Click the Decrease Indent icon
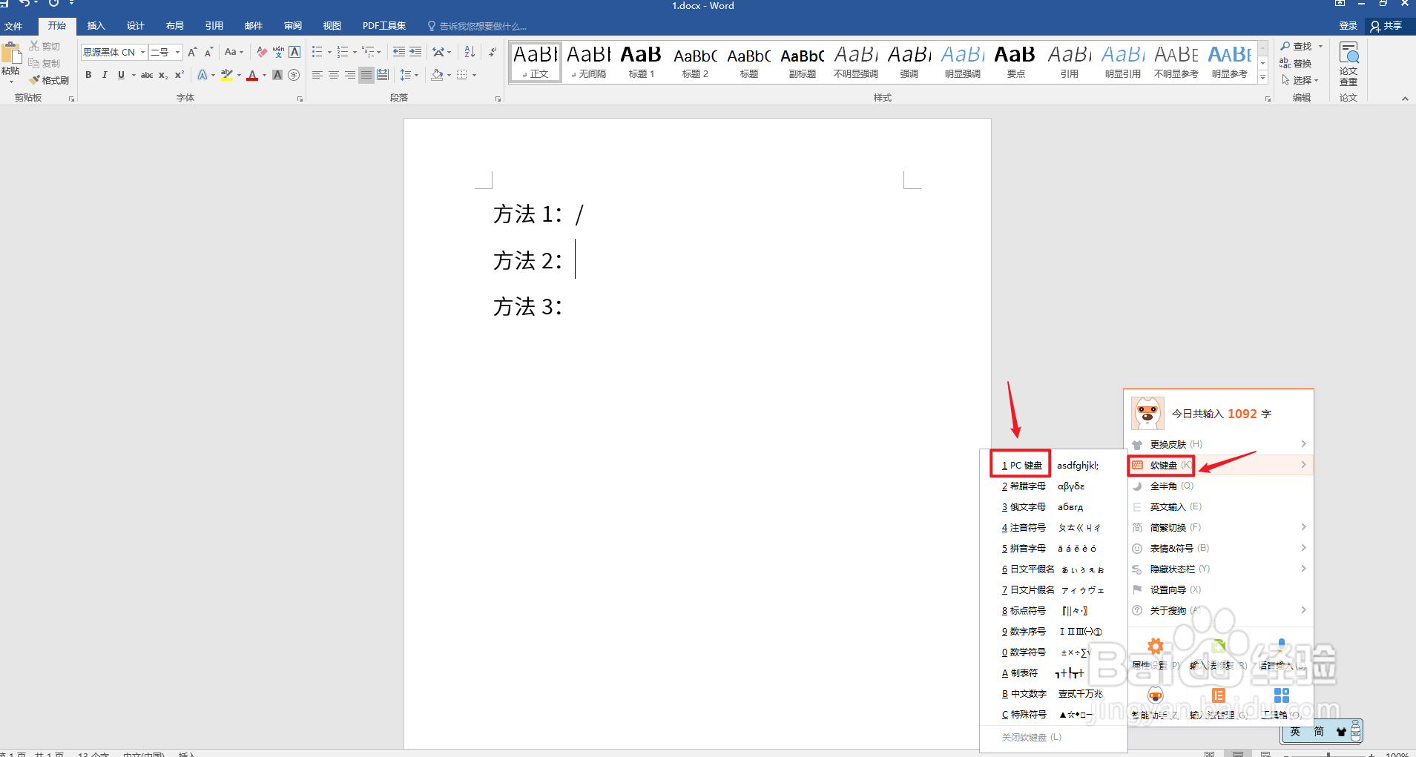 tap(398, 52)
